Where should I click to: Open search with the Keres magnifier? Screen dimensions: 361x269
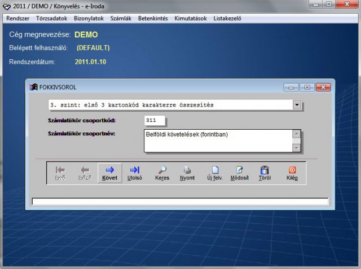tap(162, 173)
